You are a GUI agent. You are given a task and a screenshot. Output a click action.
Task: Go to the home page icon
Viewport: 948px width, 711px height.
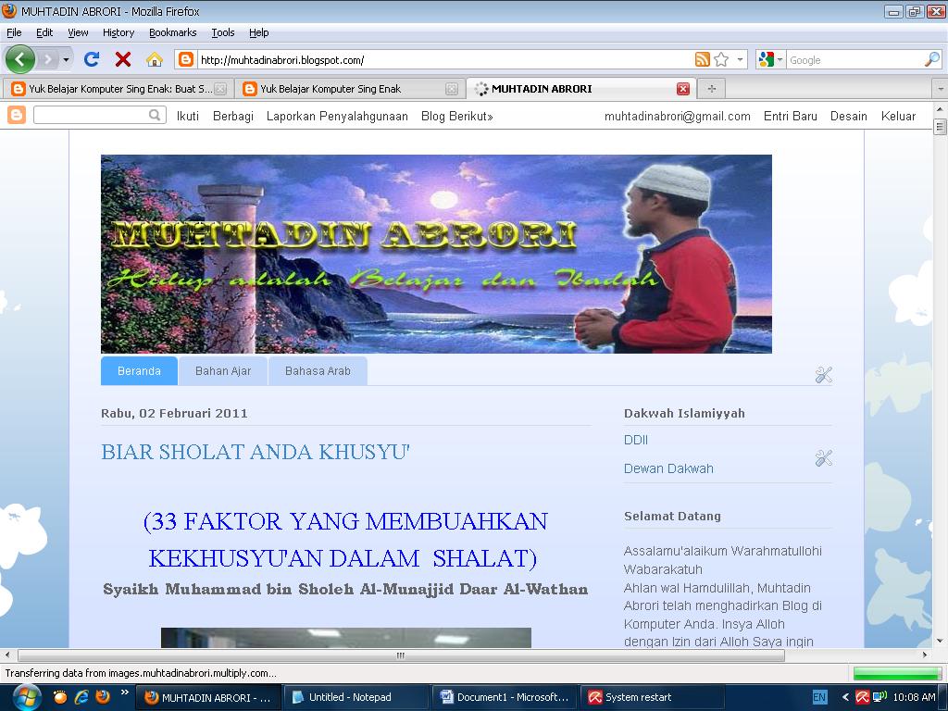click(x=155, y=59)
